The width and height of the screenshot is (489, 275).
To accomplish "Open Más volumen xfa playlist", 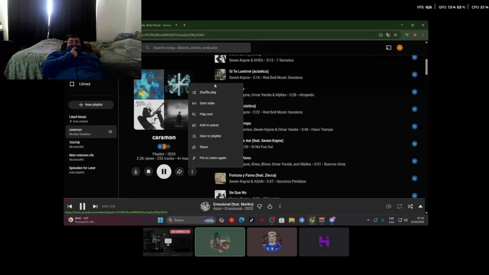I will pyautogui.click(x=91, y=157).
